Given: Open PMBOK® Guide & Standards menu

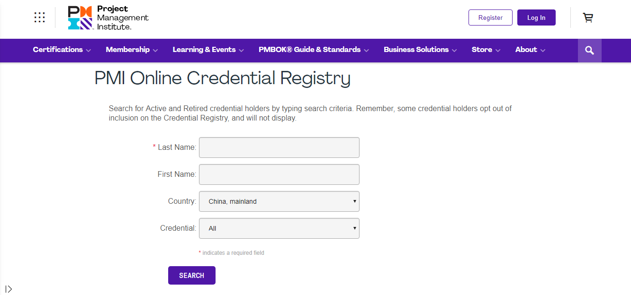Looking at the screenshot, I should 314,50.
